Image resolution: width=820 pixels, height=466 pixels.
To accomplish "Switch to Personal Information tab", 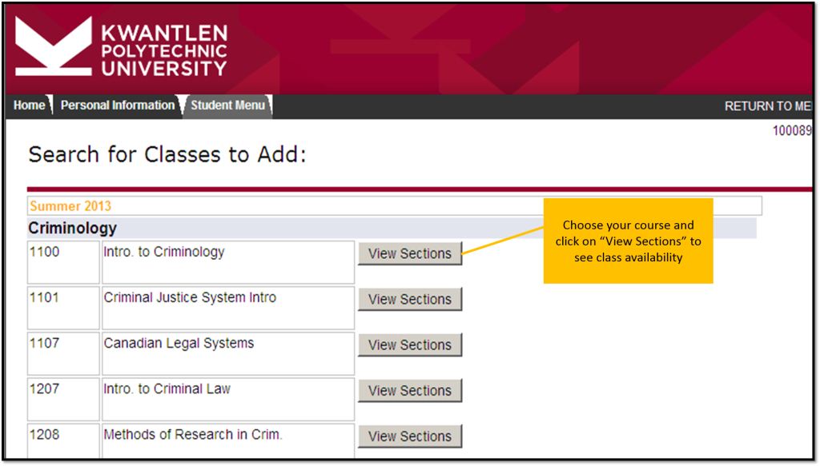I will click(x=118, y=106).
